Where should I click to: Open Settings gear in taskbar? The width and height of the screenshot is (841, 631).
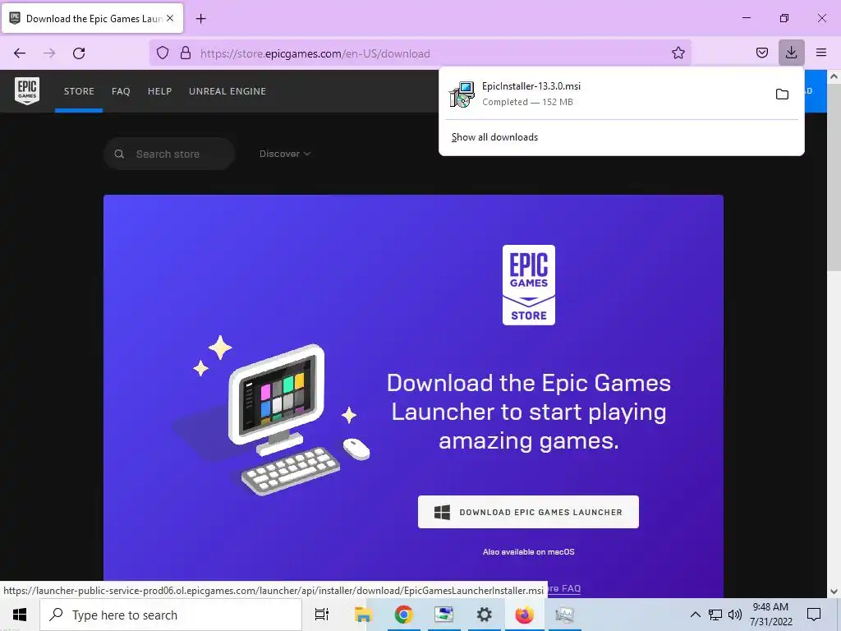point(484,615)
